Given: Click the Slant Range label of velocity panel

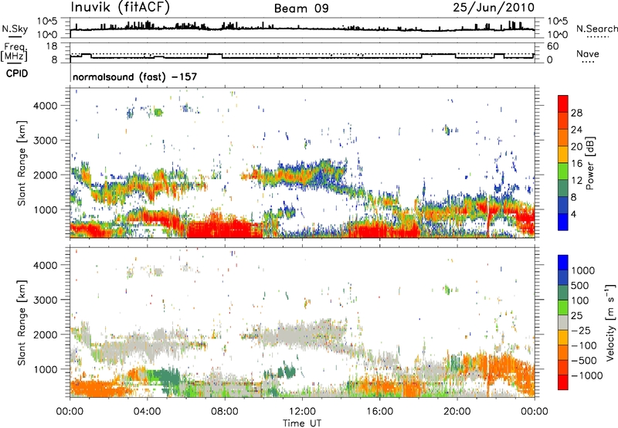Looking at the screenshot, I should pos(22,322).
